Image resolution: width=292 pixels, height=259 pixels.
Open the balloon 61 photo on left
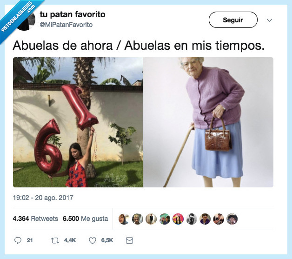tap(78, 122)
